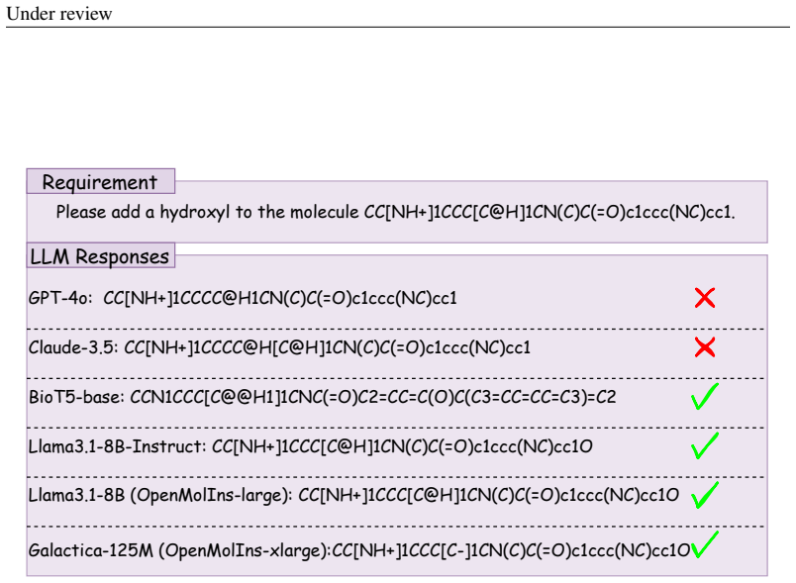Click the red X beside Claude-3.5 response
Image resolution: width=796 pixels, height=583 pixels.
pyautogui.click(x=705, y=347)
